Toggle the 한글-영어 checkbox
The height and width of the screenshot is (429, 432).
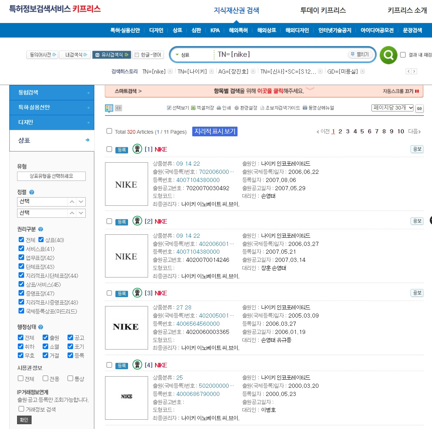[137, 55]
